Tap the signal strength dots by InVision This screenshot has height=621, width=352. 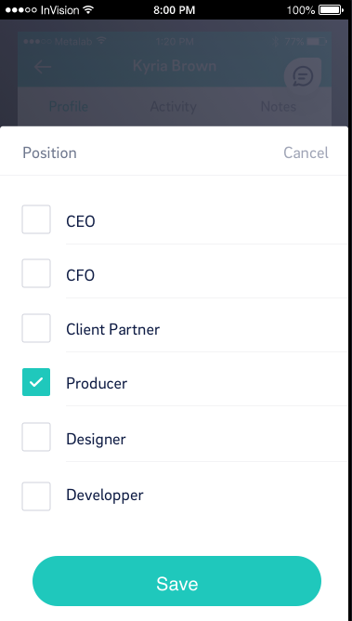pyautogui.click(x=21, y=10)
